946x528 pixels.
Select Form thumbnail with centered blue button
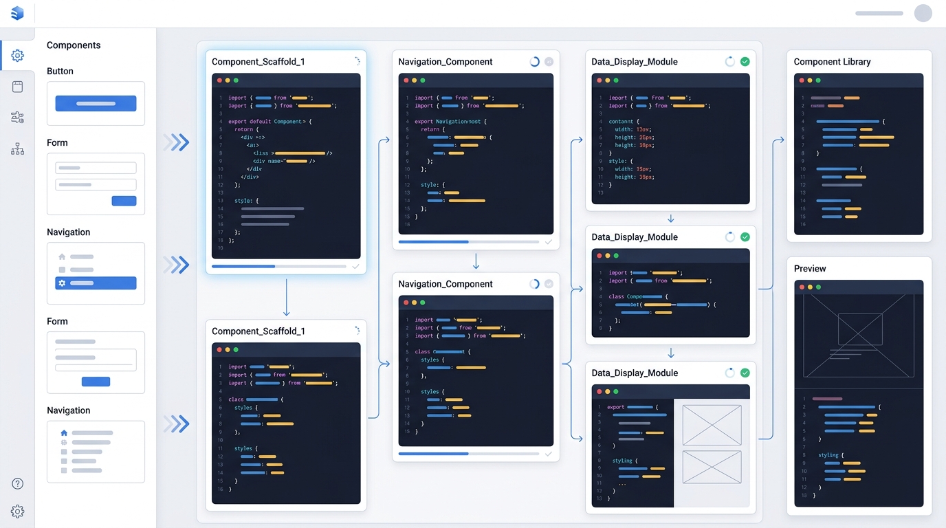pyautogui.click(x=96, y=362)
